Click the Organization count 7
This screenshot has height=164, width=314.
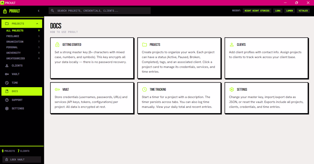(39, 42)
